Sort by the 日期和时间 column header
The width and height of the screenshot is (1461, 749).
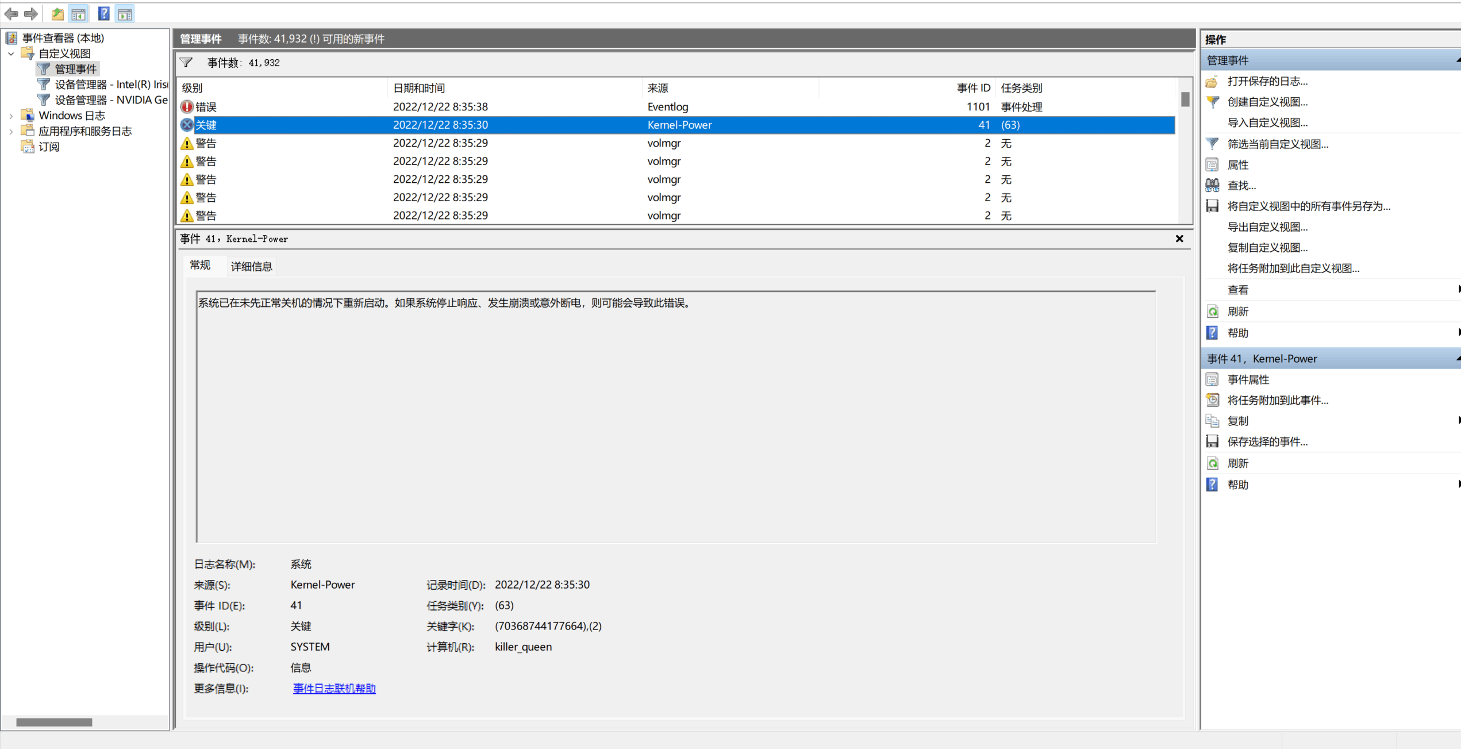pyautogui.click(x=514, y=88)
